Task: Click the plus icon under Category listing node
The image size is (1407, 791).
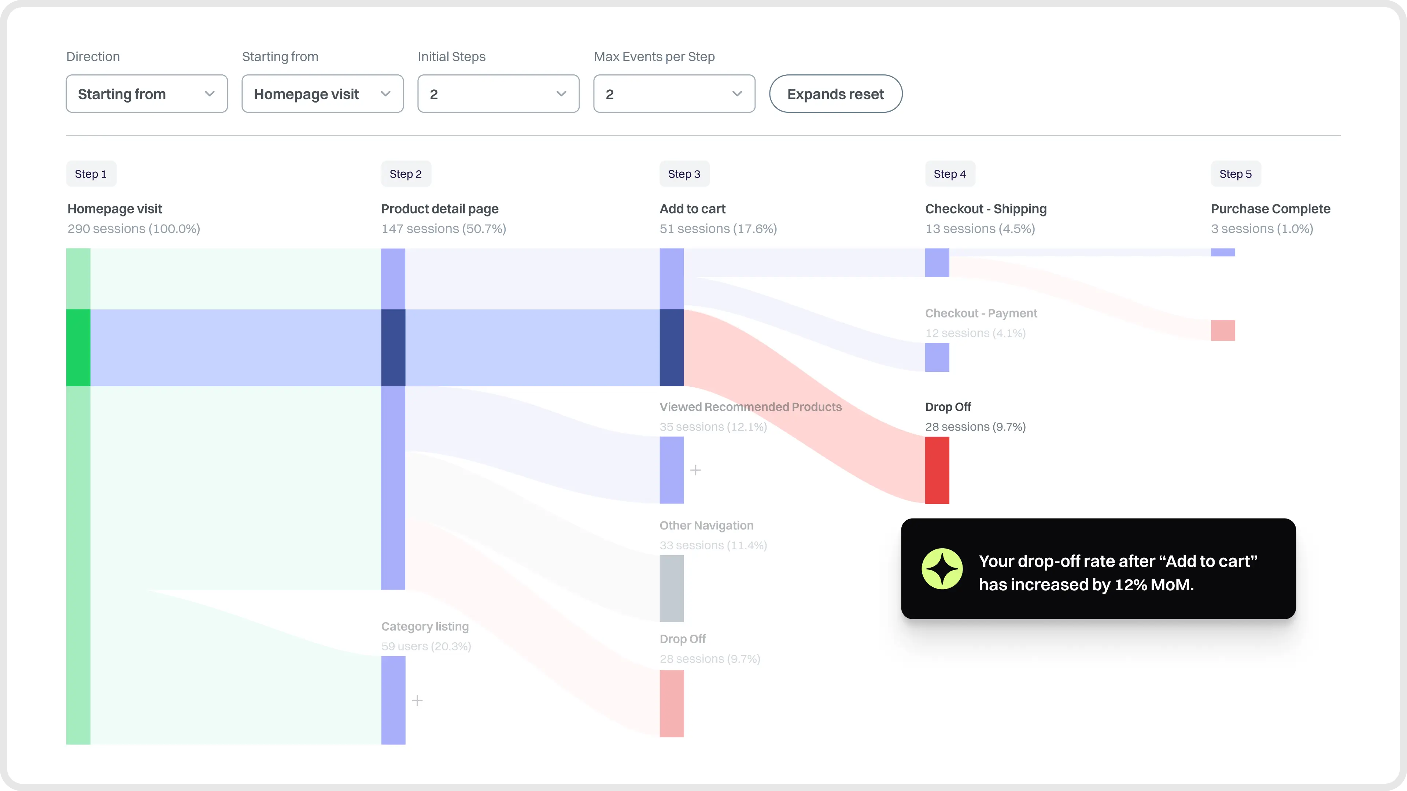Action: [x=417, y=701]
